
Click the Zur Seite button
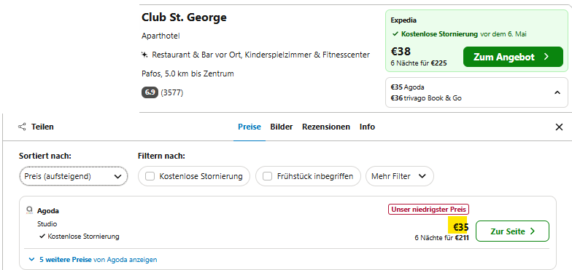tap(512, 231)
